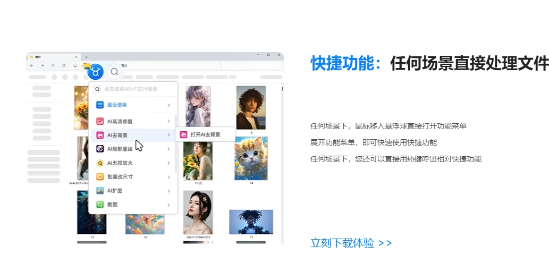Click the pink icon beside 打开AI去背景
Viewport: 549px width, 263px height.
183,134
